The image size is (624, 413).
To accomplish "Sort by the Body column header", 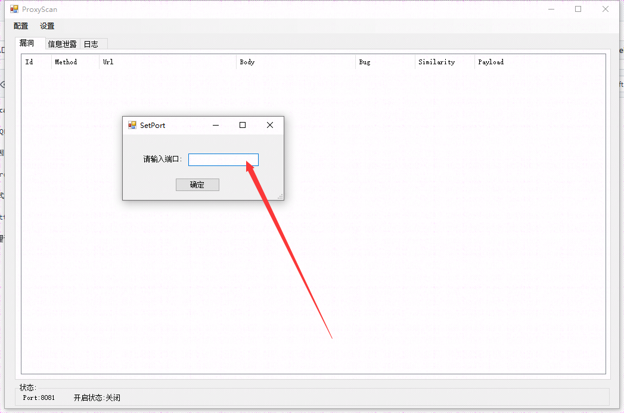I will click(x=296, y=62).
